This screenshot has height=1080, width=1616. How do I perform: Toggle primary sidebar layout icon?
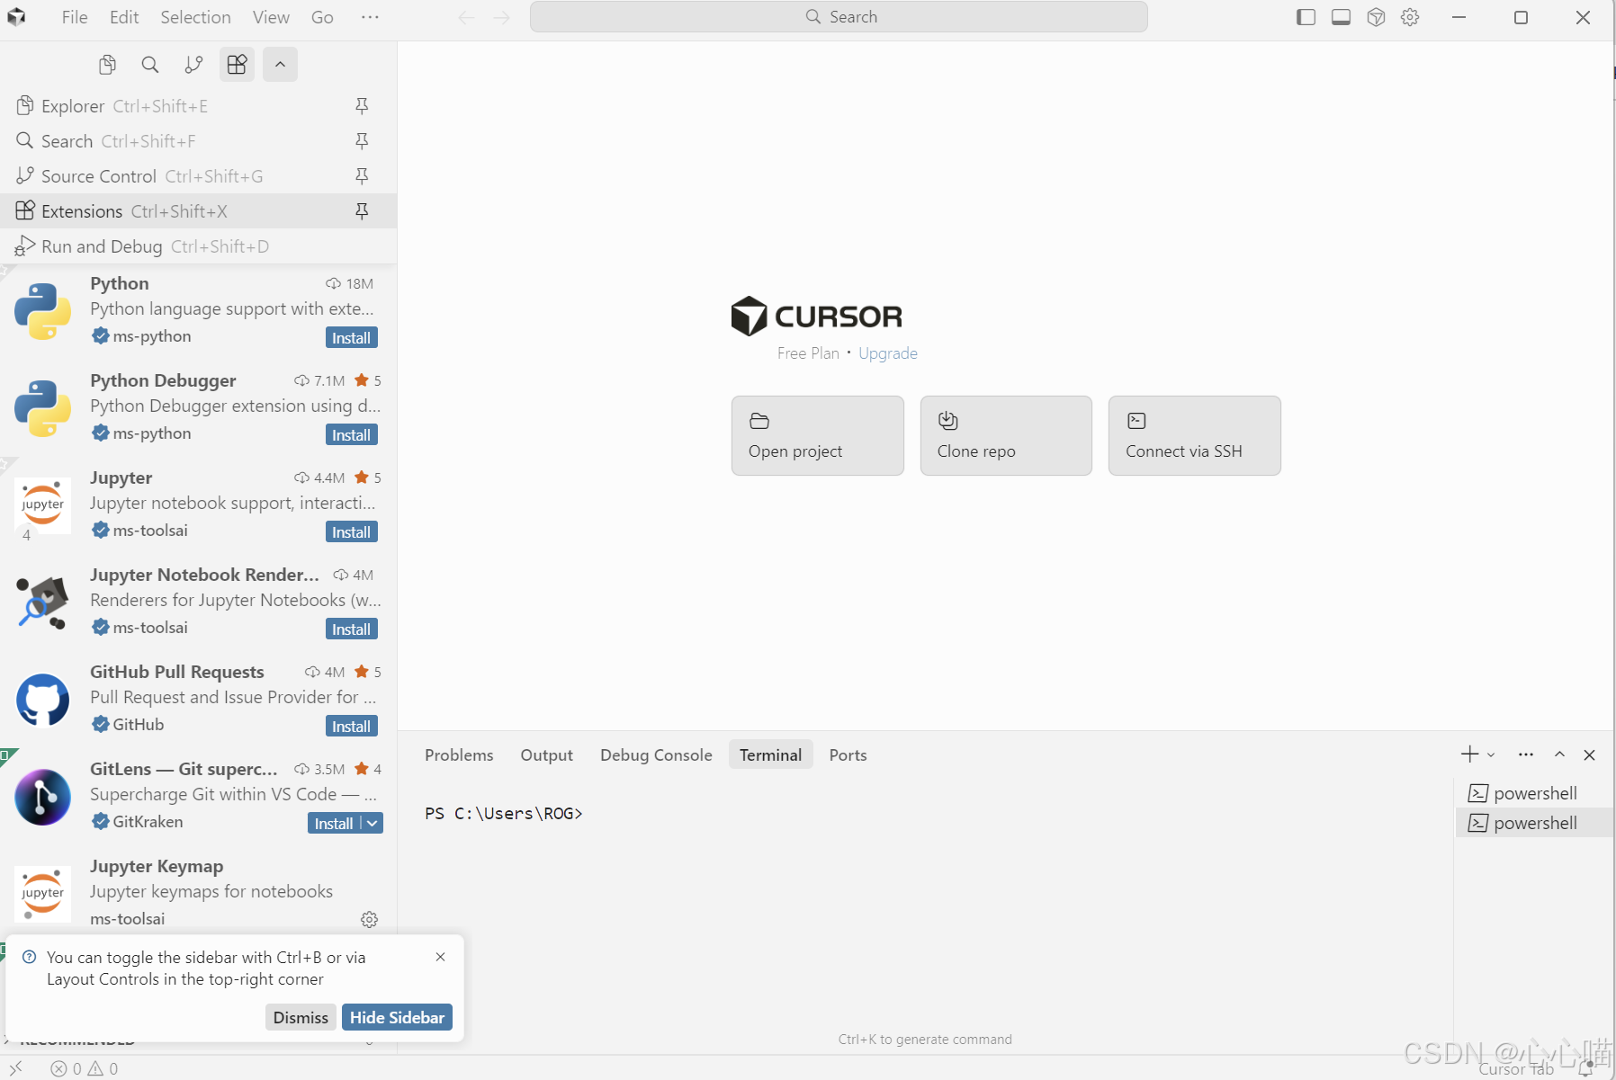(1306, 17)
